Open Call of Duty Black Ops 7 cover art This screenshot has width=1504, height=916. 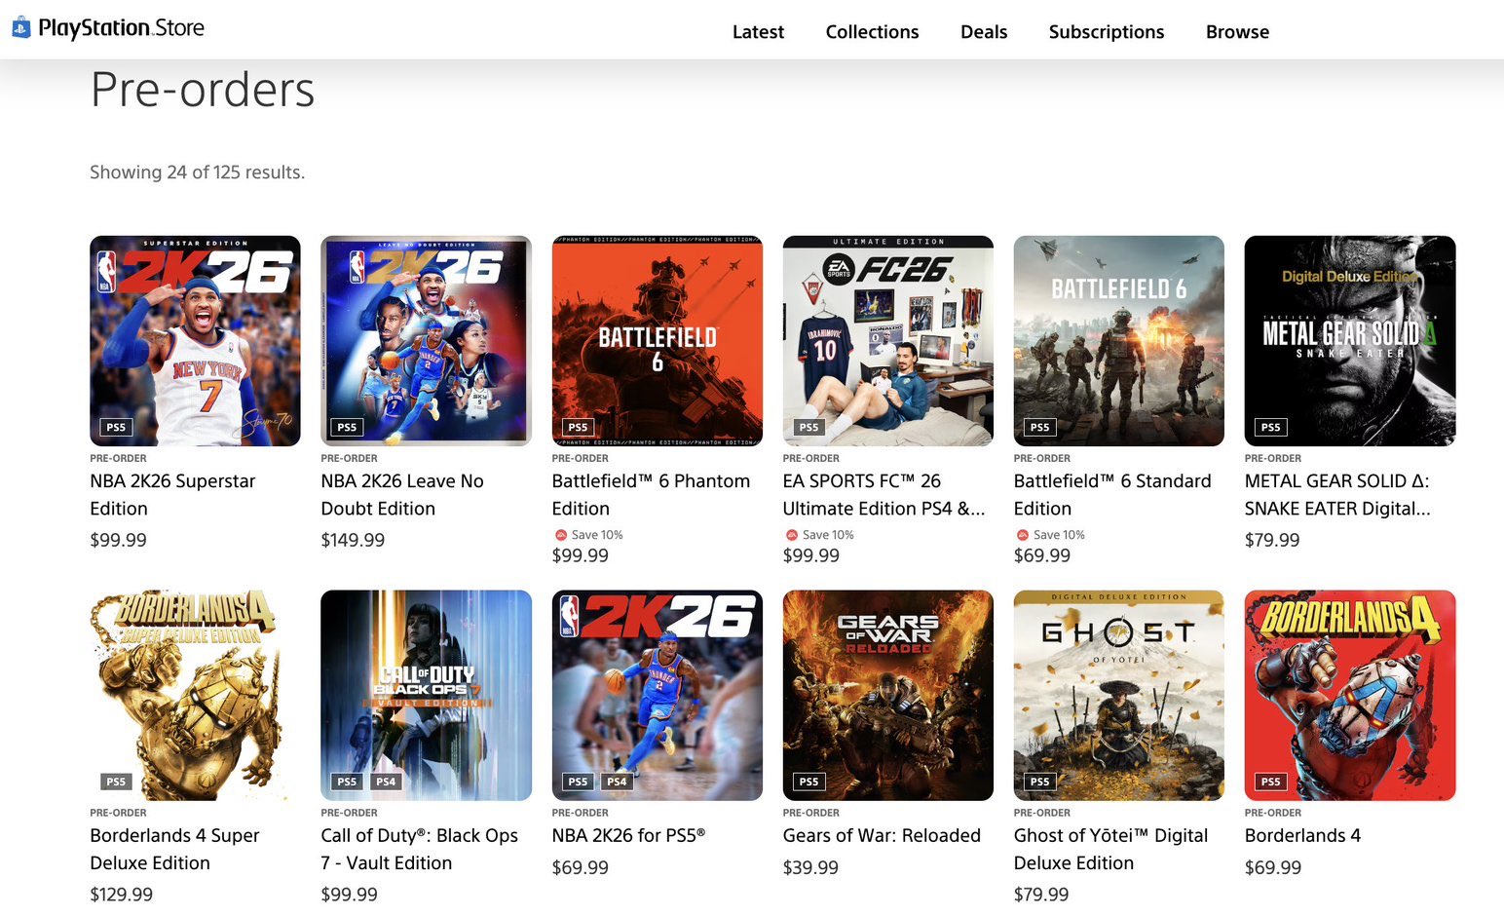[x=426, y=695]
